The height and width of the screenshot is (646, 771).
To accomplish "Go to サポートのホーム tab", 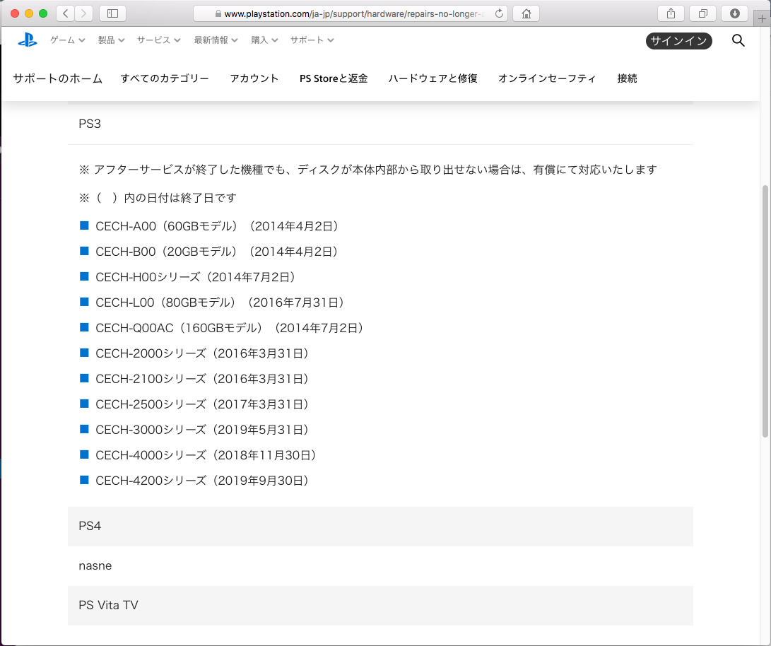I will coord(57,78).
